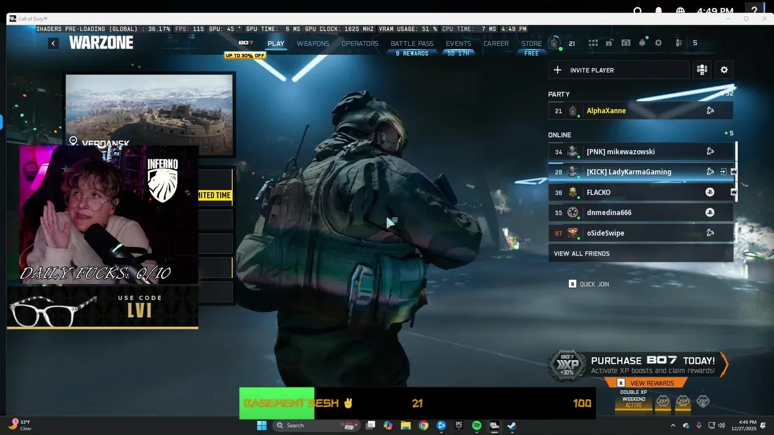Screen dimensions: 774x435
Task: Click platform icon on oSideSwipe row
Action: pyautogui.click(x=711, y=233)
